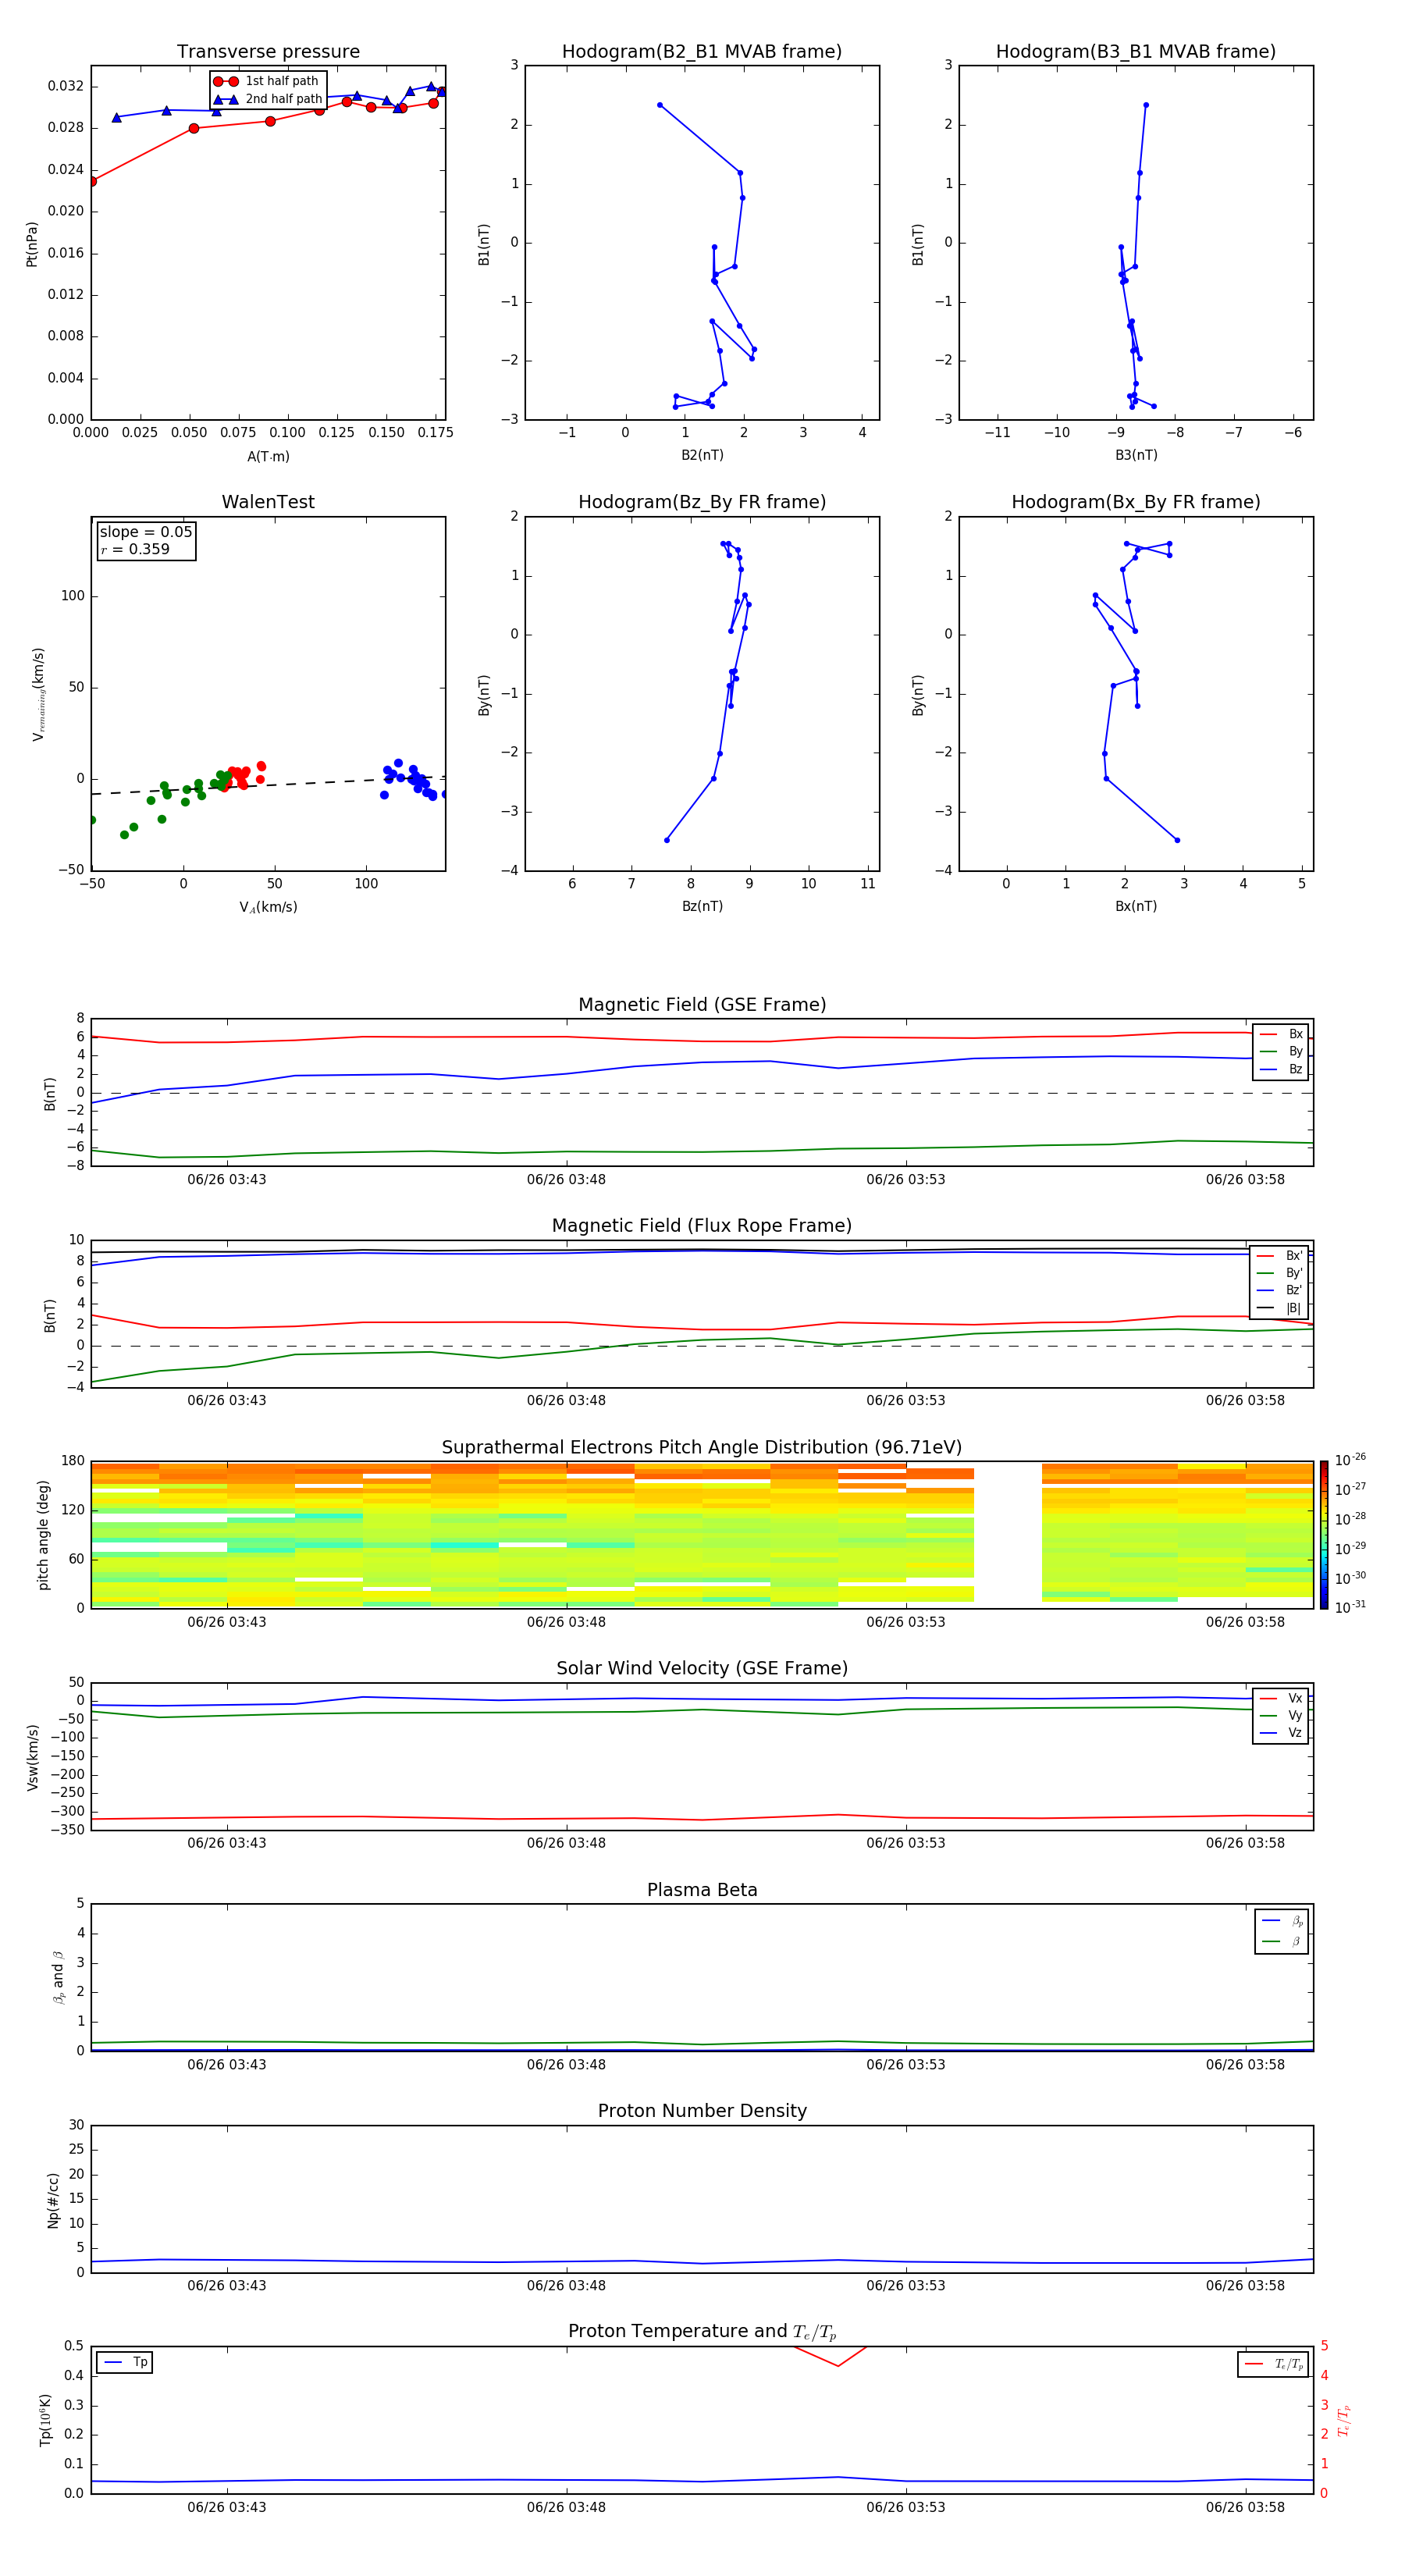The height and width of the screenshot is (2576, 1405).
Task: Click the Hodogram(B2_B1 MVAB frame) title
Action: tap(702, 52)
